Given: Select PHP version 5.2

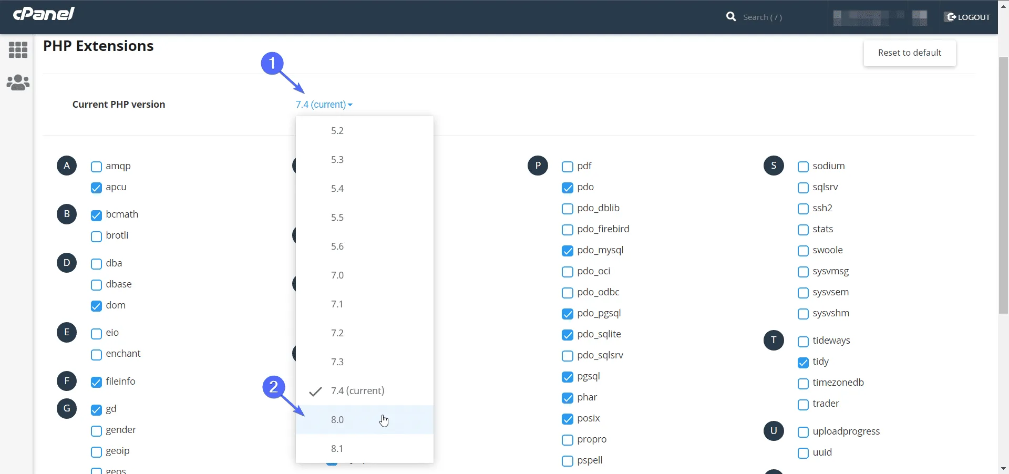Looking at the screenshot, I should (365, 131).
